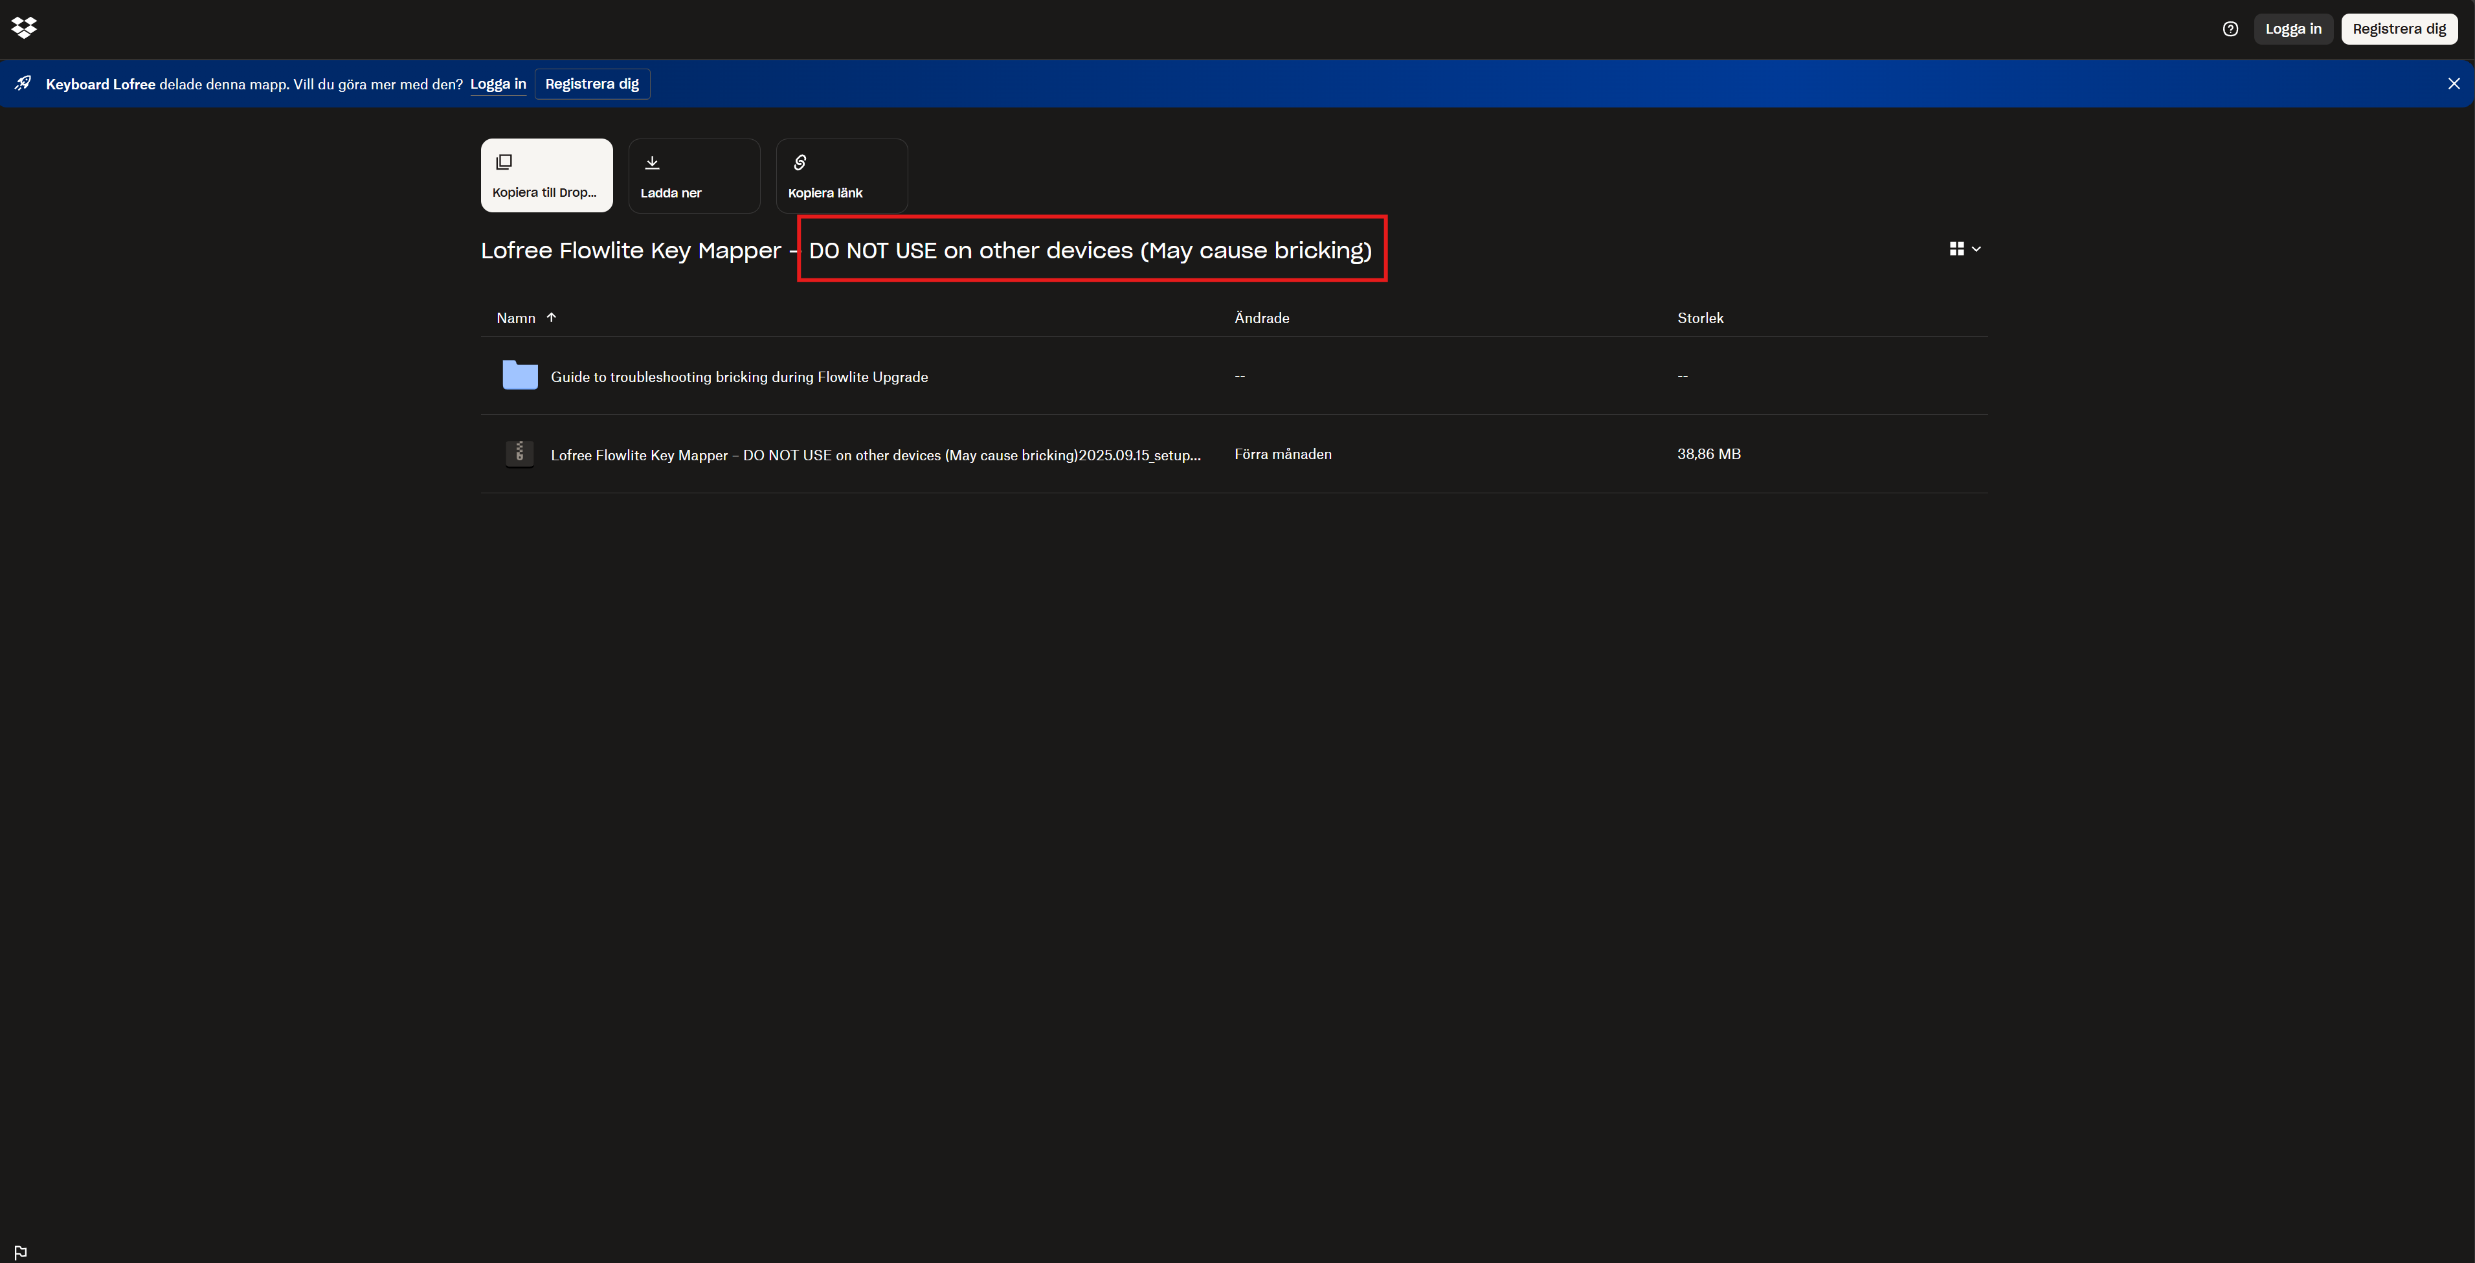The height and width of the screenshot is (1263, 2475).
Task: Click the Dropbox logo icon
Action: (x=24, y=28)
